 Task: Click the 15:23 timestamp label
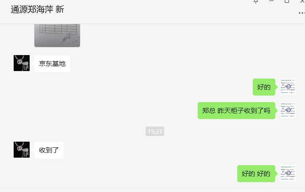(x=155, y=131)
